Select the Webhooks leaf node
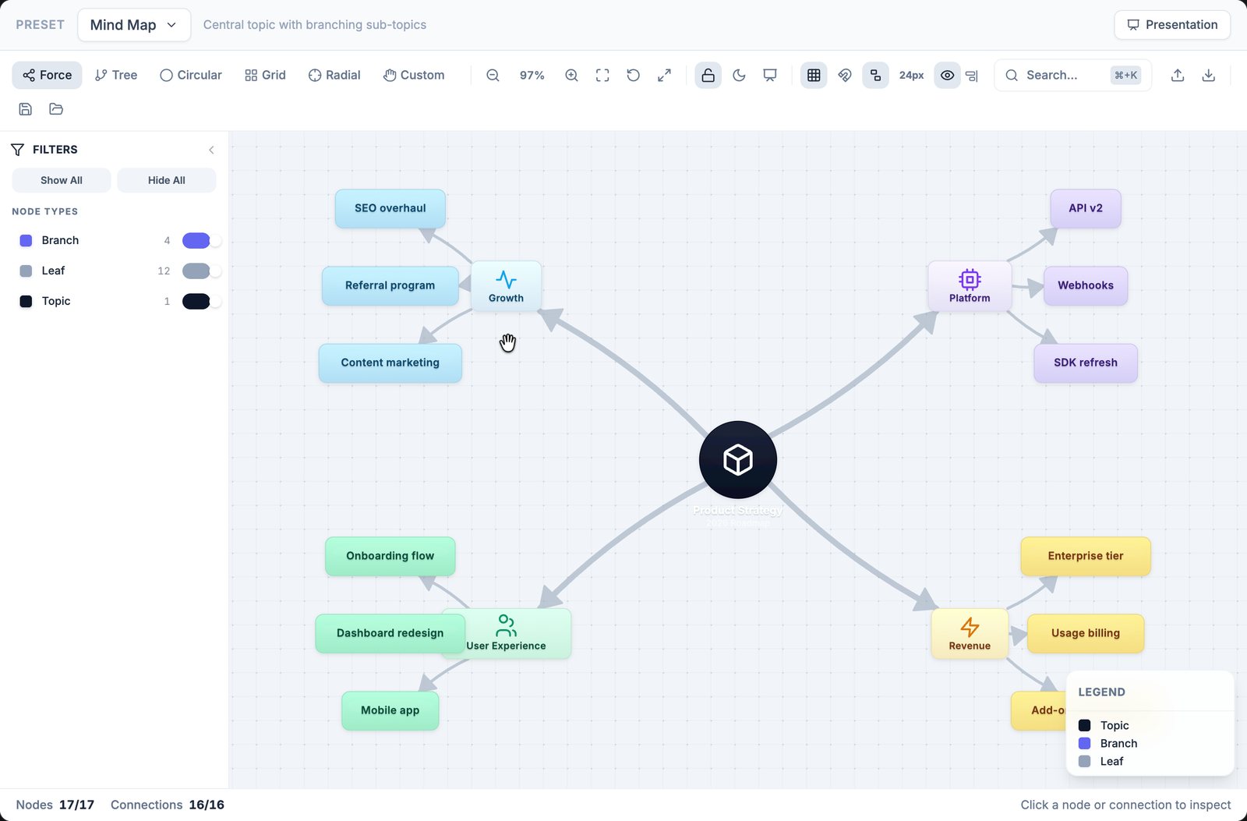The image size is (1247, 821). (x=1086, y=286)
